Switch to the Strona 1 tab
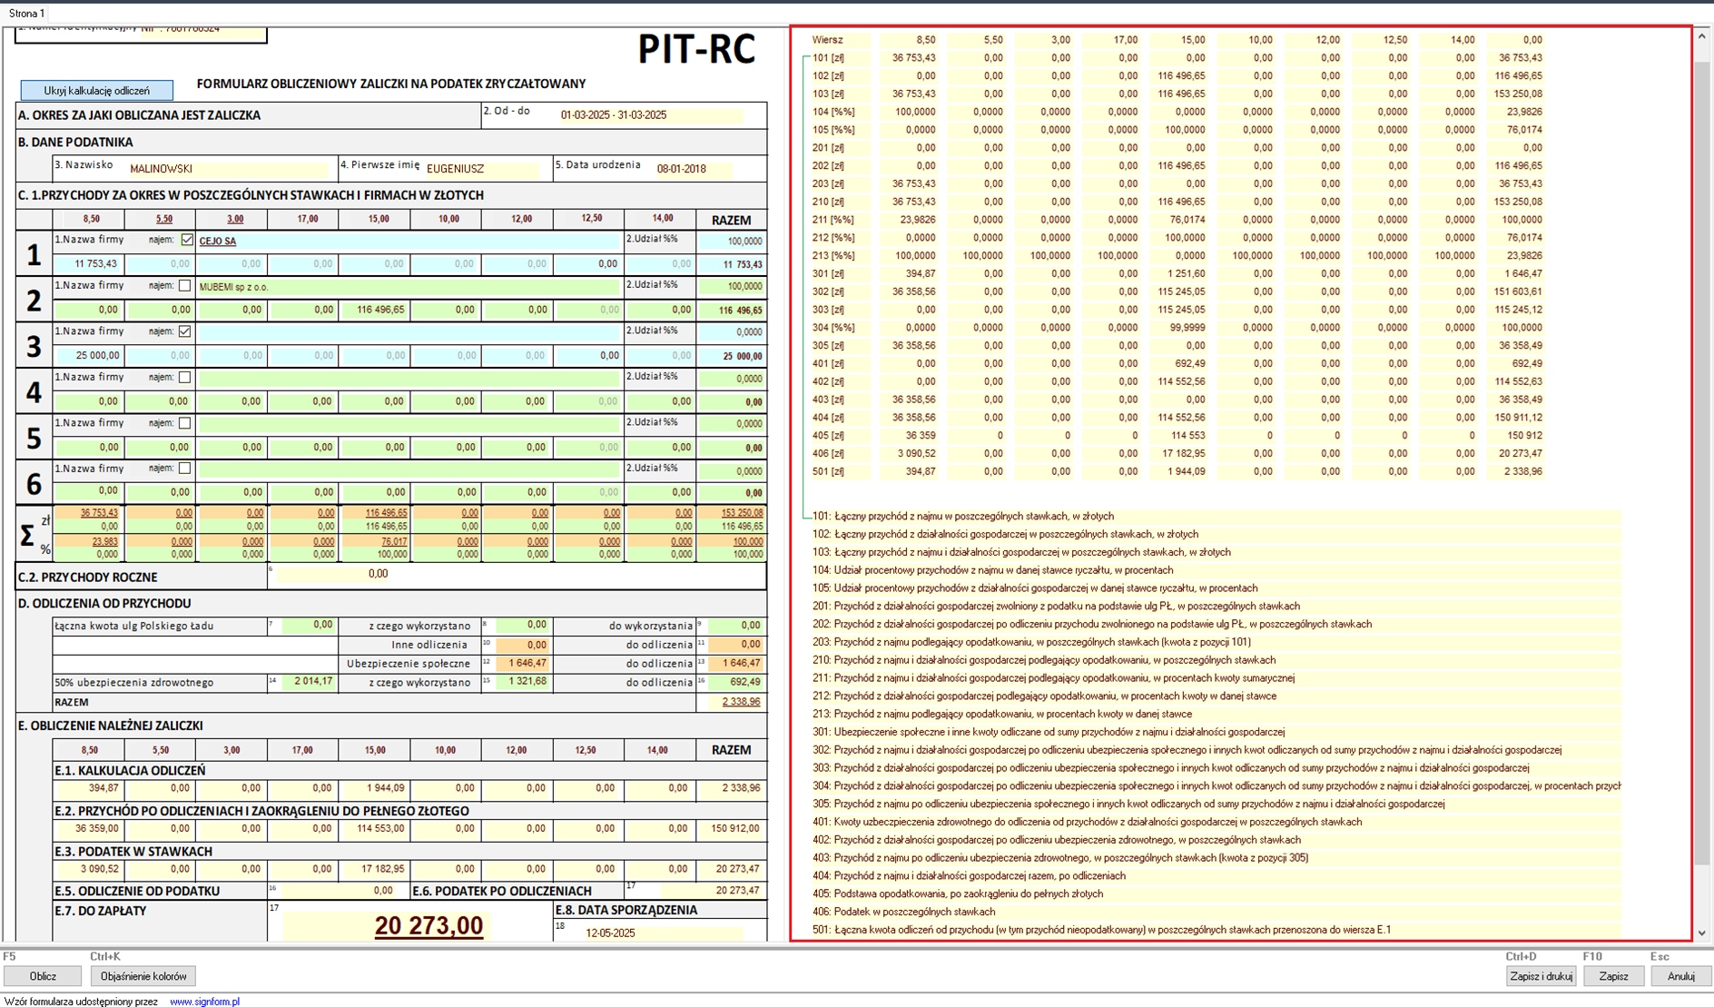This screenshot has width=1714, height=1007. [x=26, y=14]
